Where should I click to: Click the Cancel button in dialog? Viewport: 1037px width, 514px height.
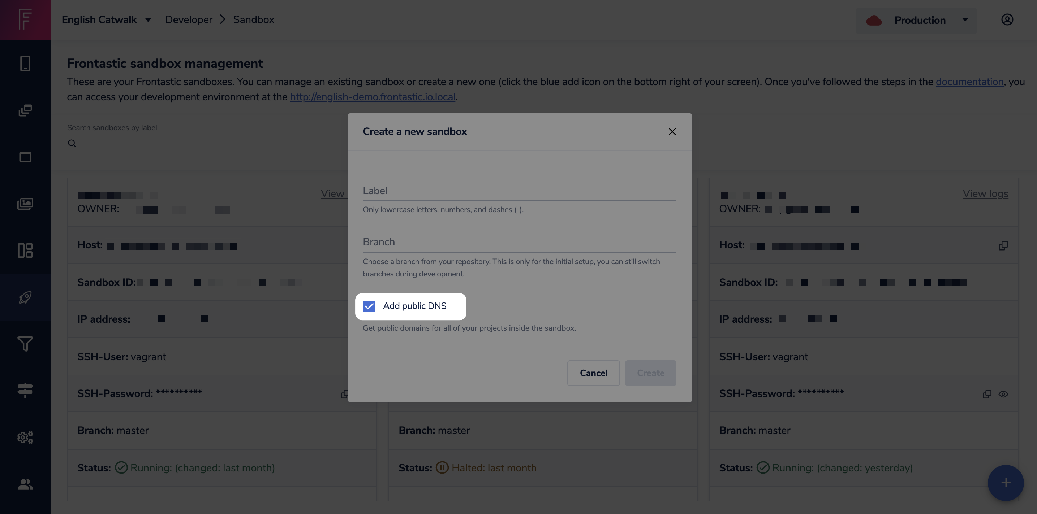(593, 373)
